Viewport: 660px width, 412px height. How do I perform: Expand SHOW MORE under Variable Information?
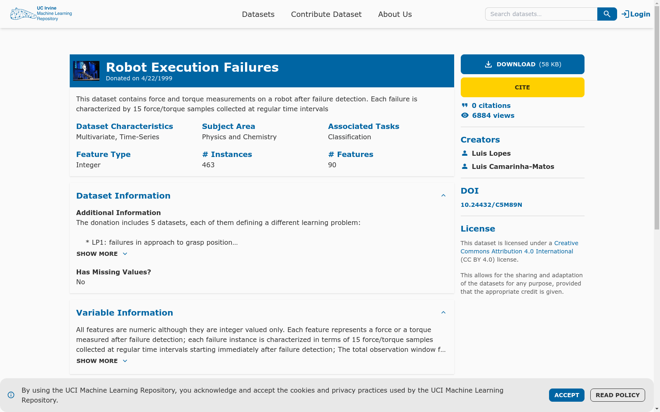tap(102, 361)
